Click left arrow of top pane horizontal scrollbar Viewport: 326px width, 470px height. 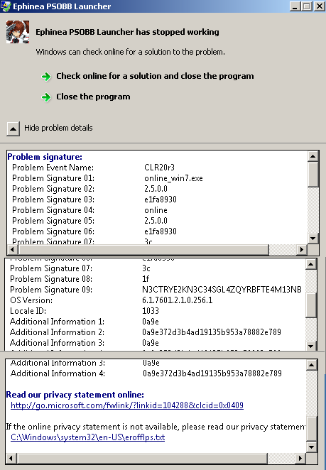pos(12,249)
